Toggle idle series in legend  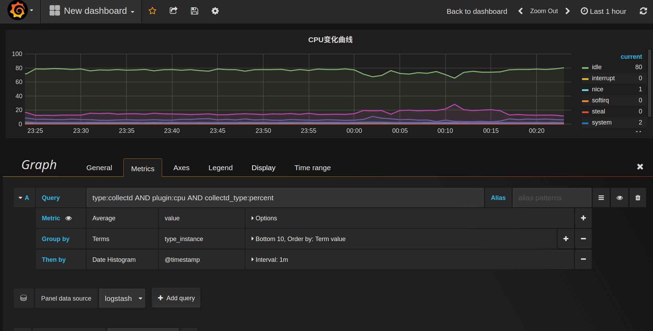coord(597,67)
